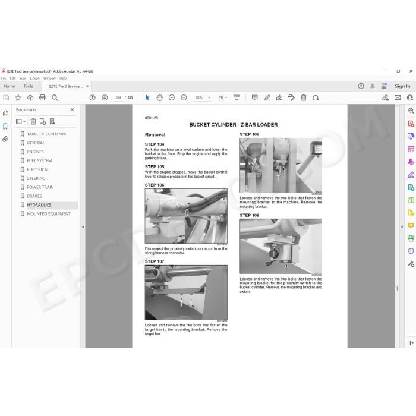The width and height of the screenshot is (416, 416).
Task: Jump to BRAKES bookmark
Action: click(34, 196)
